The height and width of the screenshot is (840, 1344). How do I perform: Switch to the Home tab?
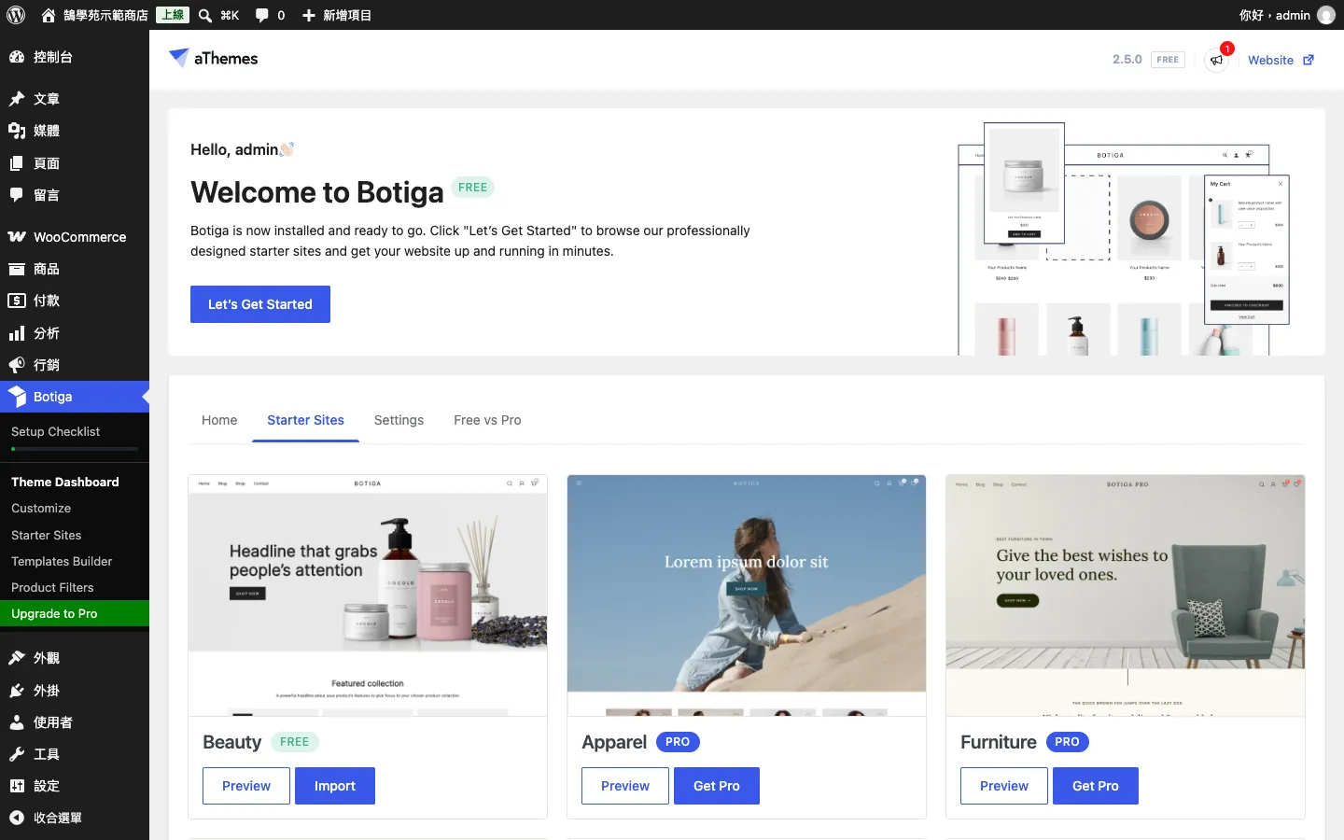[219, 420]
